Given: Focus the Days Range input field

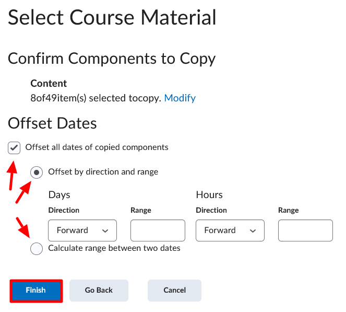Looking at the screenshot, I should point(158,230).
